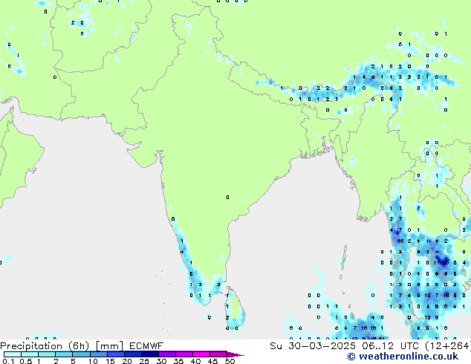Screen dimensions: 471x364
Task: Click the '(12+264)' forecast offset text
Action: point(448,346)
